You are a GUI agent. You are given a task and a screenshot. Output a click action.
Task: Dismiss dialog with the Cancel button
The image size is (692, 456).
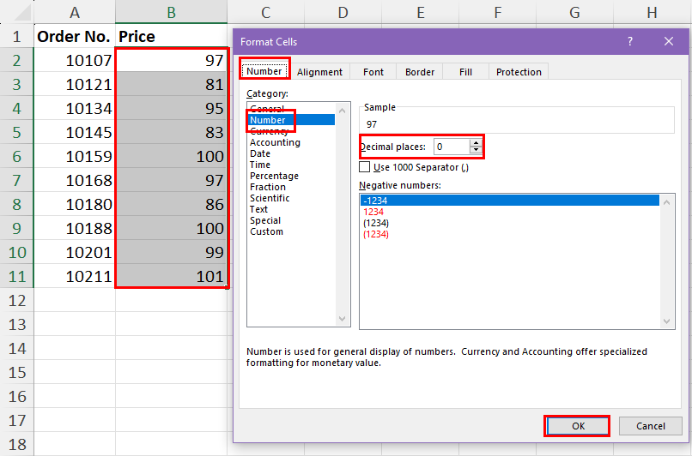click(x=651, y=426)
